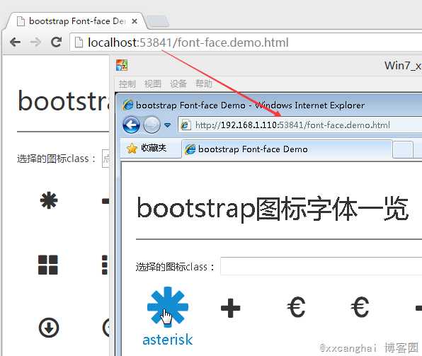Image resolution: width=422 pixels, height=356 pixels.
Task: Click the VirtualBox window icon
Action: coord(122,65)
